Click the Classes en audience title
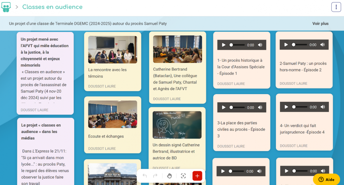The width and height of the screenshot is (344, 185). [x=52, y=7]
